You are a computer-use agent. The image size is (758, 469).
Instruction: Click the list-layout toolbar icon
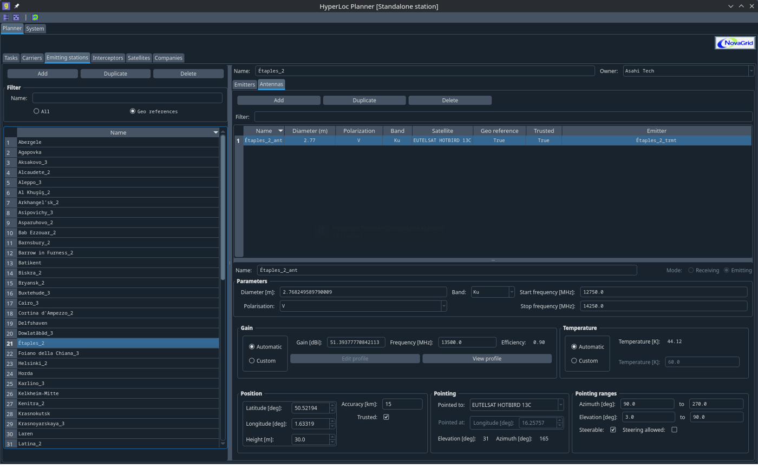pos(6,17)
